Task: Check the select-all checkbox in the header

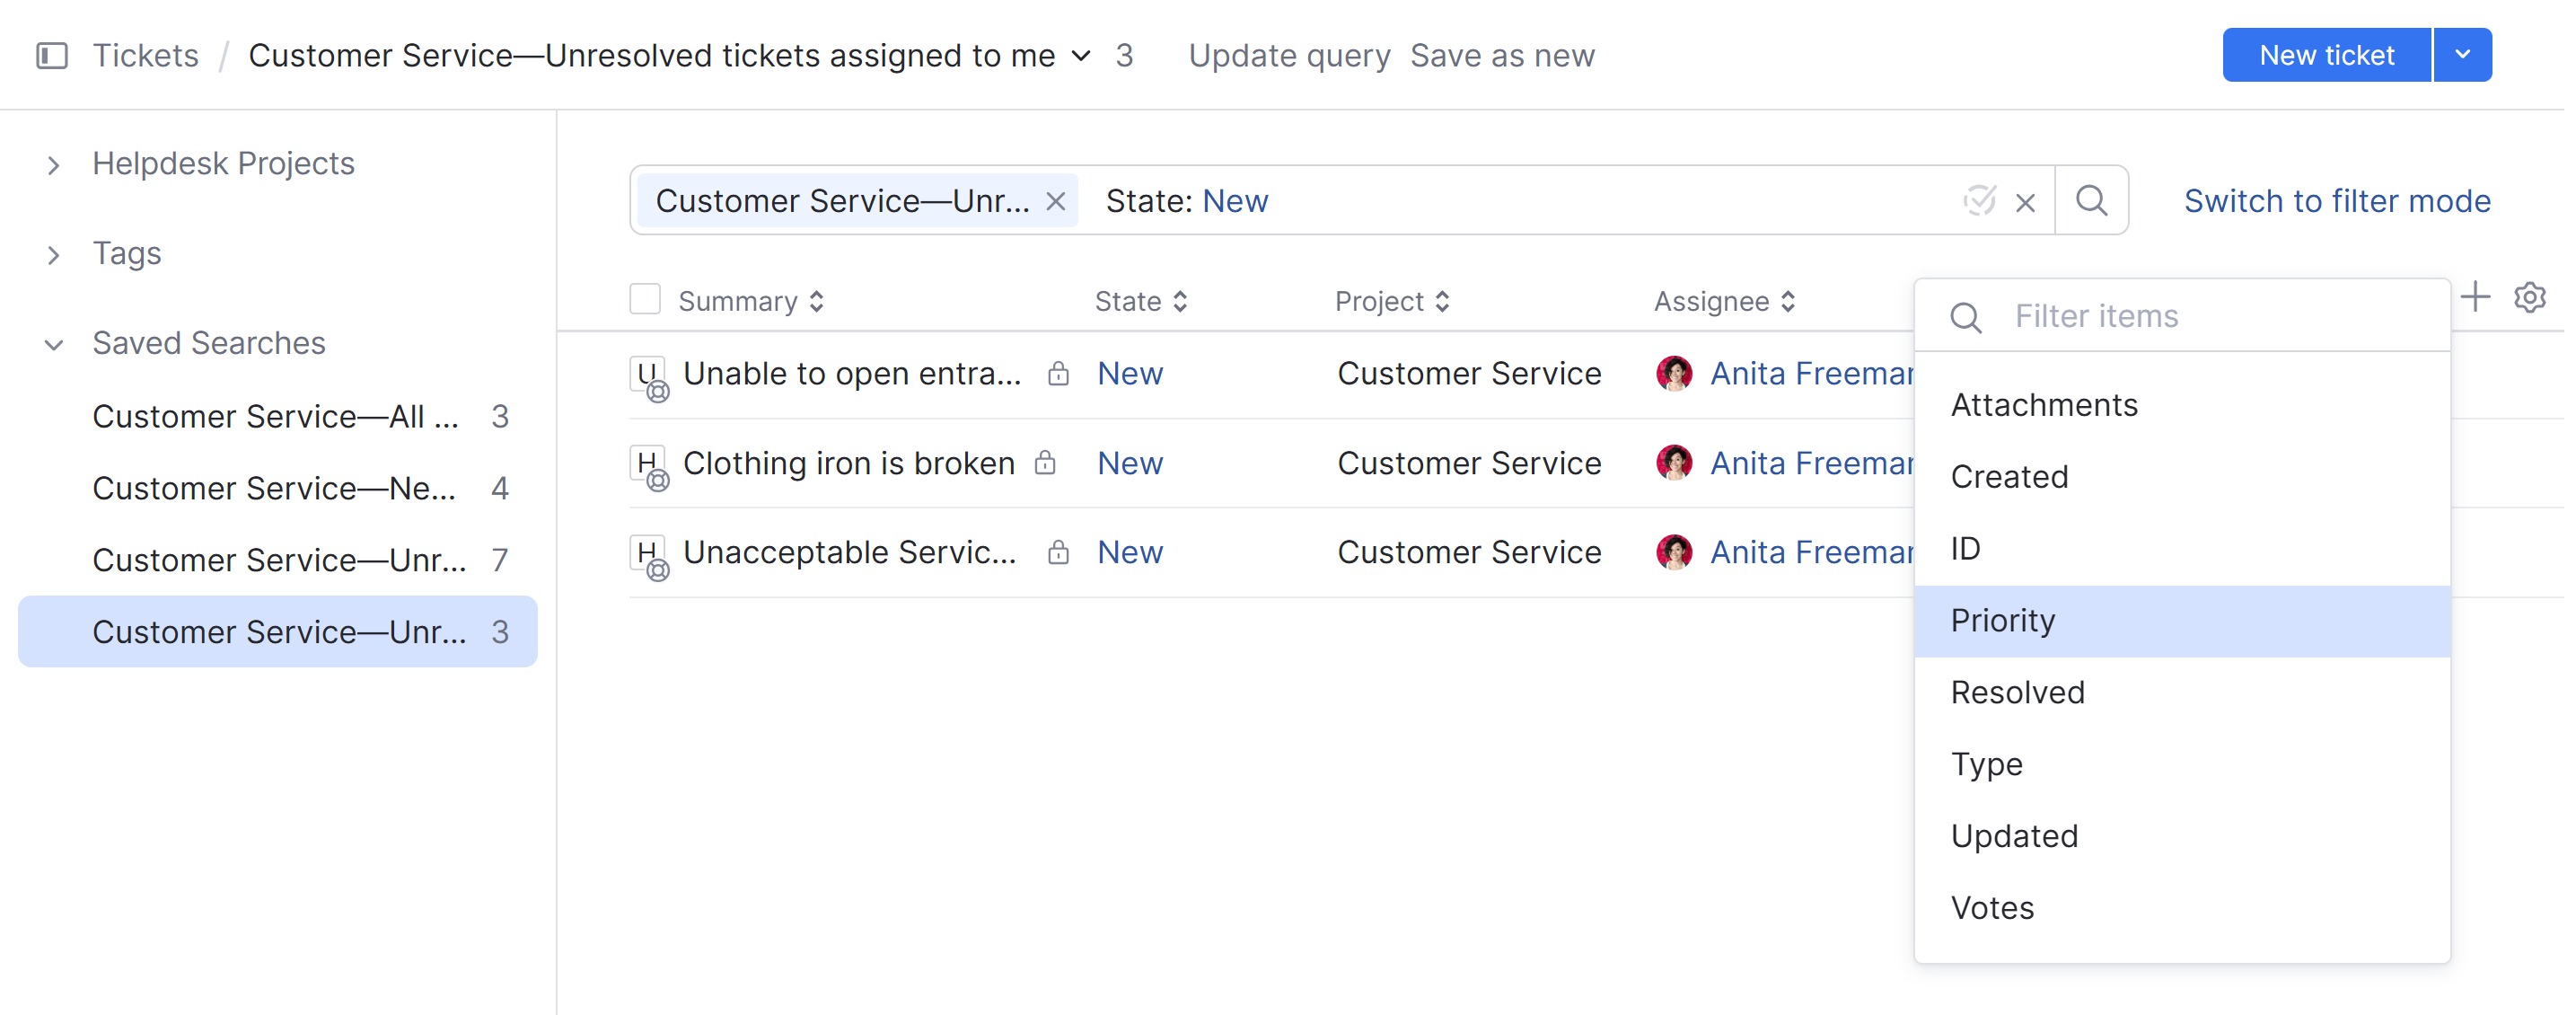Action: pyautogui.click(x=645, y=298)
